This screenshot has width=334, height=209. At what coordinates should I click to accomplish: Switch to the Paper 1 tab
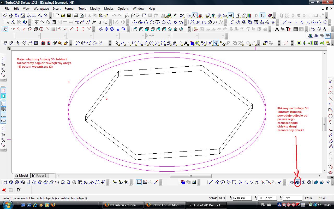41,176
